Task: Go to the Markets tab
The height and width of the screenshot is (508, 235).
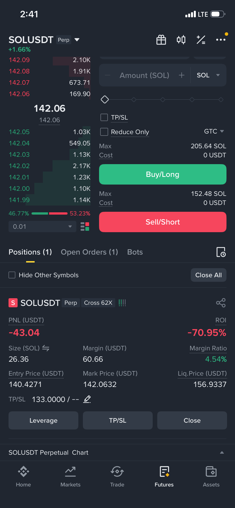Action: coord(70,477)
